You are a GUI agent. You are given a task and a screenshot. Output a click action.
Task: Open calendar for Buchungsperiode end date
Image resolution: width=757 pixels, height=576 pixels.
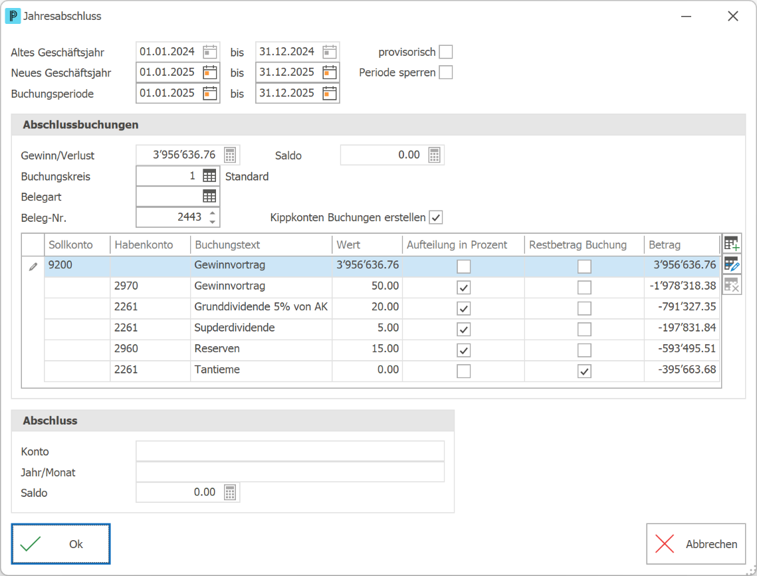tap(329, 93)
